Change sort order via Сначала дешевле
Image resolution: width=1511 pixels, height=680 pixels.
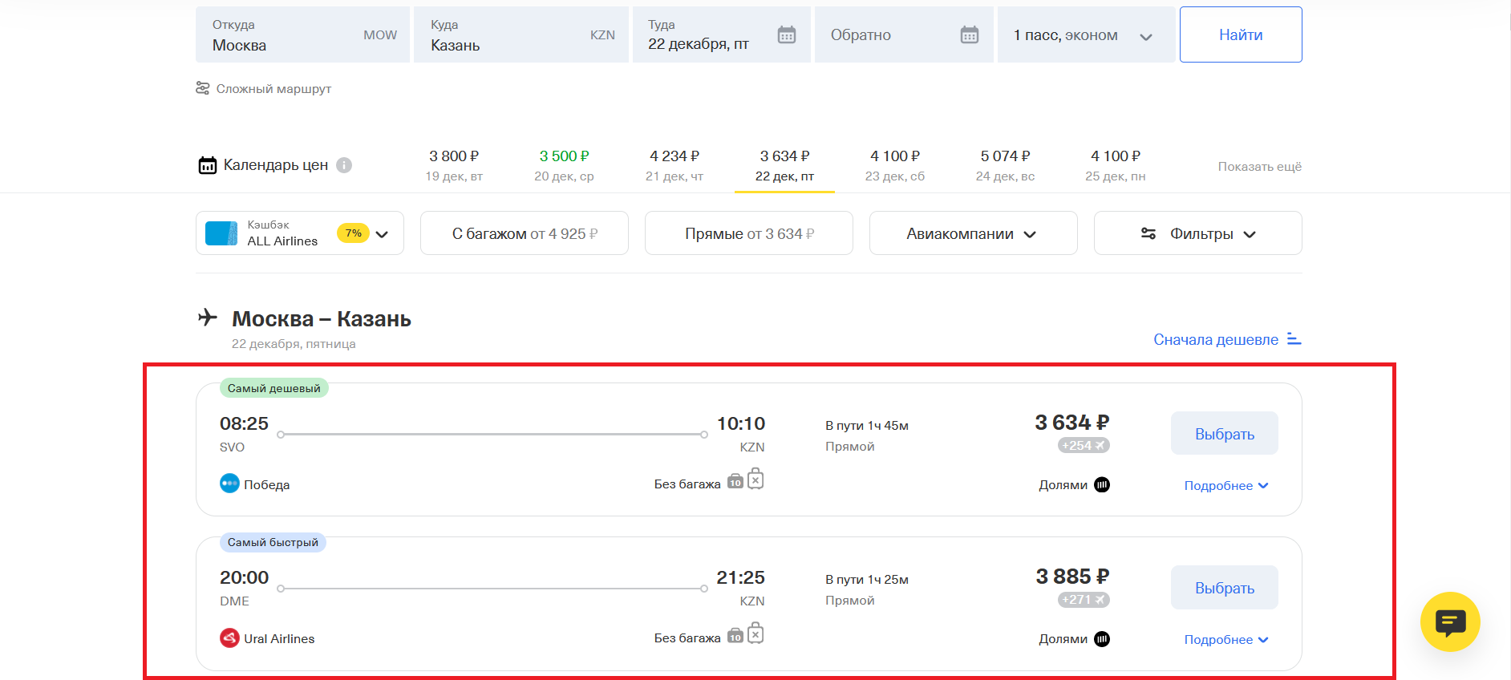click(x=1226, y=339)
